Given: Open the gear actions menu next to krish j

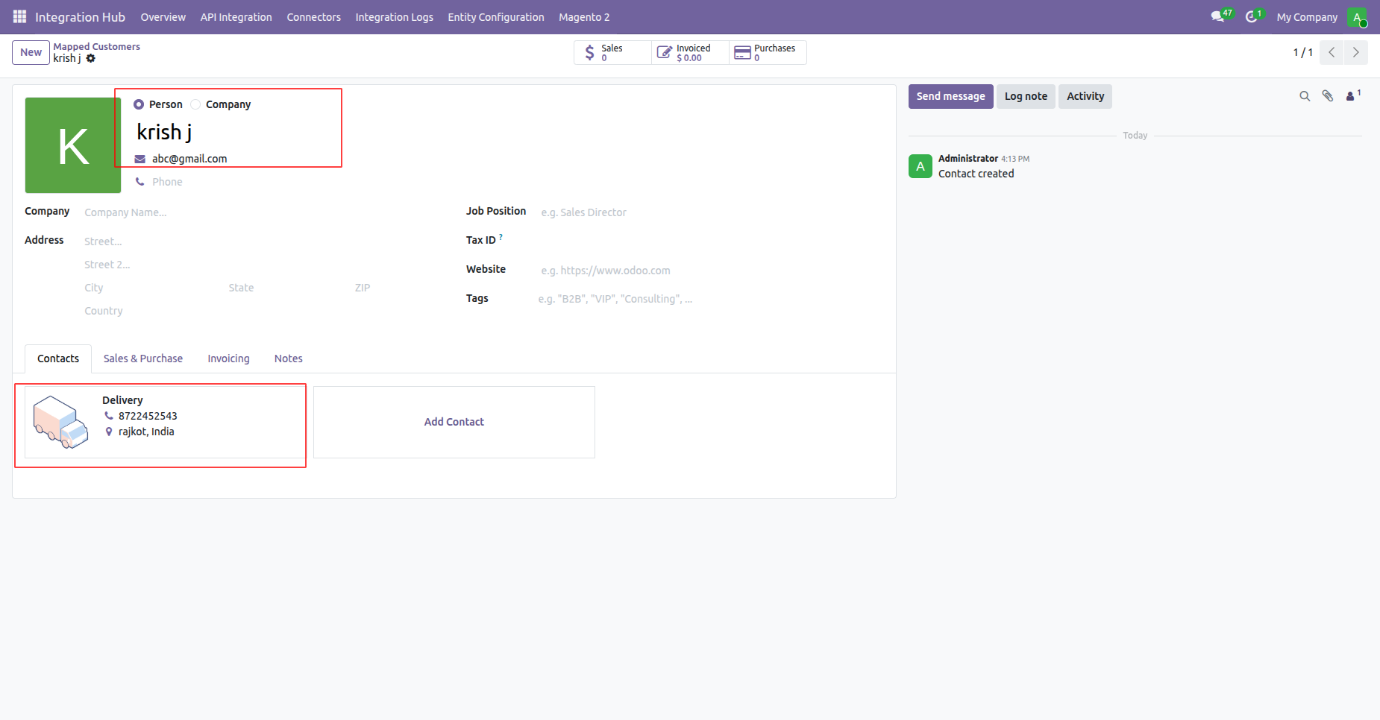Looking at the screenshot, I should tap(91, 58).
